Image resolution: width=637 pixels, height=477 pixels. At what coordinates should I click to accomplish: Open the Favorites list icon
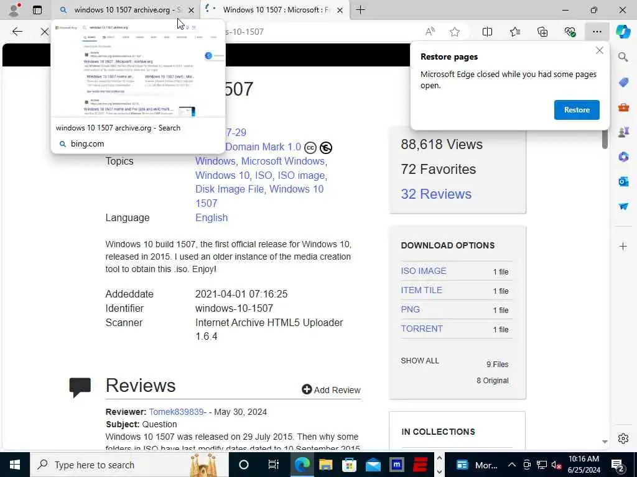[x=514, y=32]
